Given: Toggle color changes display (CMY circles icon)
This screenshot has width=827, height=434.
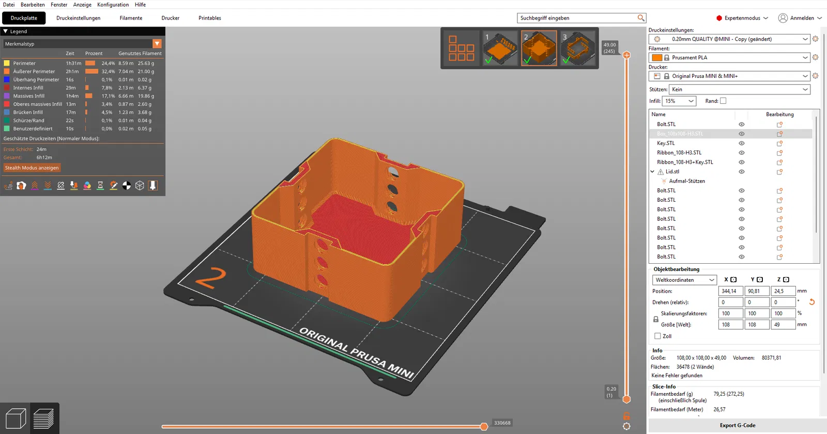Looking at the screenshot, I should tap(87, 186).
